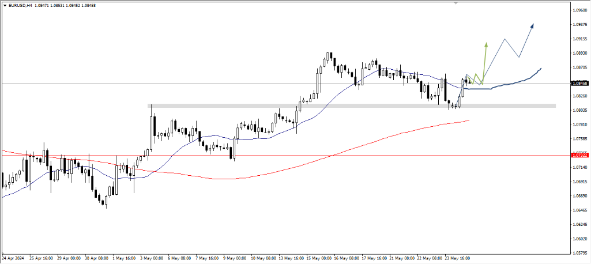
Task: Click the 3 May 00:00 time label
Action: pos(152,258)
